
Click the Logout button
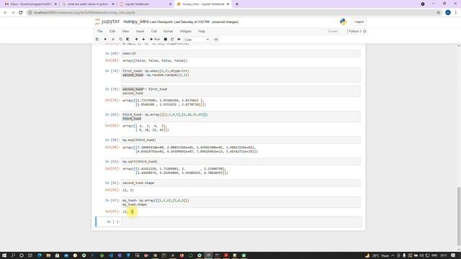359,22
